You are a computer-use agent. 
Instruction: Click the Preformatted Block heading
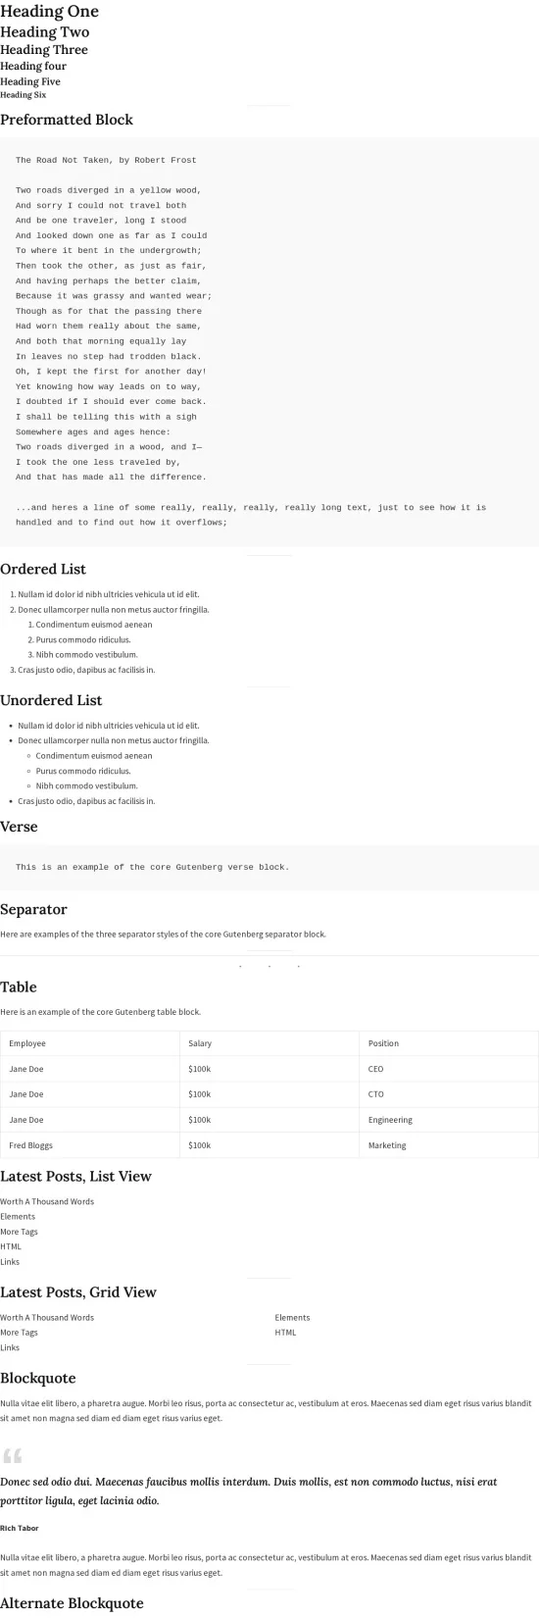click(67, 120)
